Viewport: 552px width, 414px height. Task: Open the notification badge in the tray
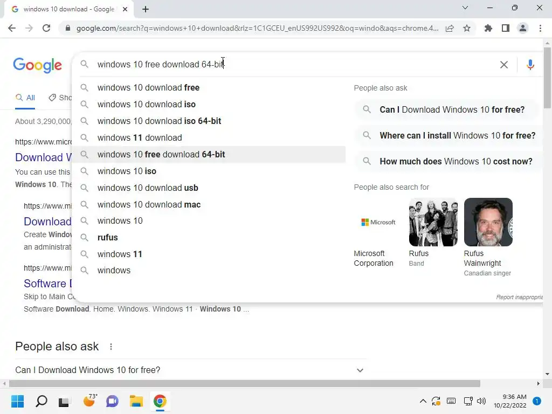[x=537, y=401]
